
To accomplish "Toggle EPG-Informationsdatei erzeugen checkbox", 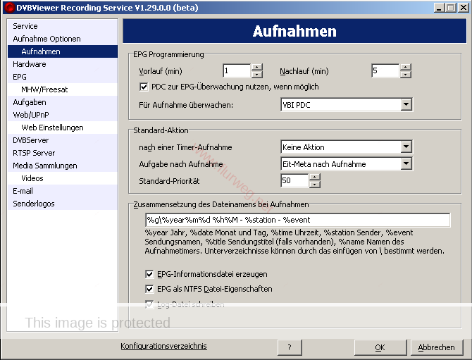I will (149, 274).
